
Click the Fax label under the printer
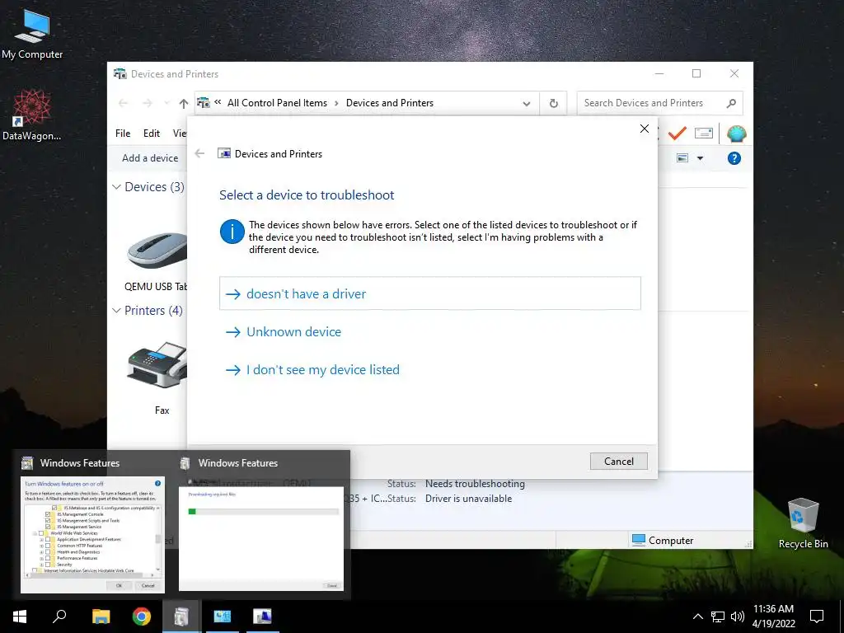pyautogui.click(x=162, y=410)
